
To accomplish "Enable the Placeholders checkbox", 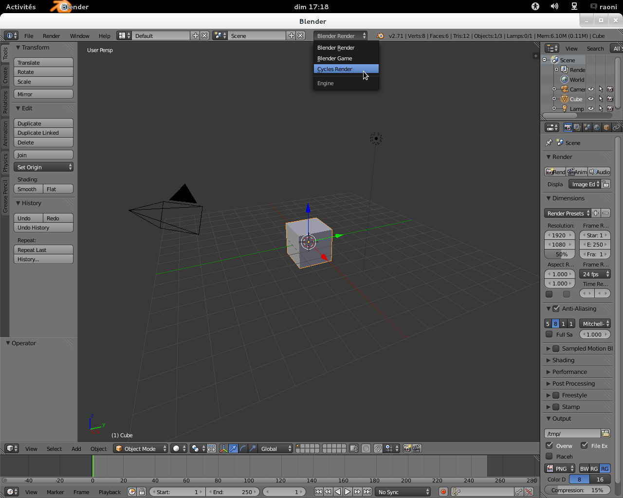I will (549, 457).
